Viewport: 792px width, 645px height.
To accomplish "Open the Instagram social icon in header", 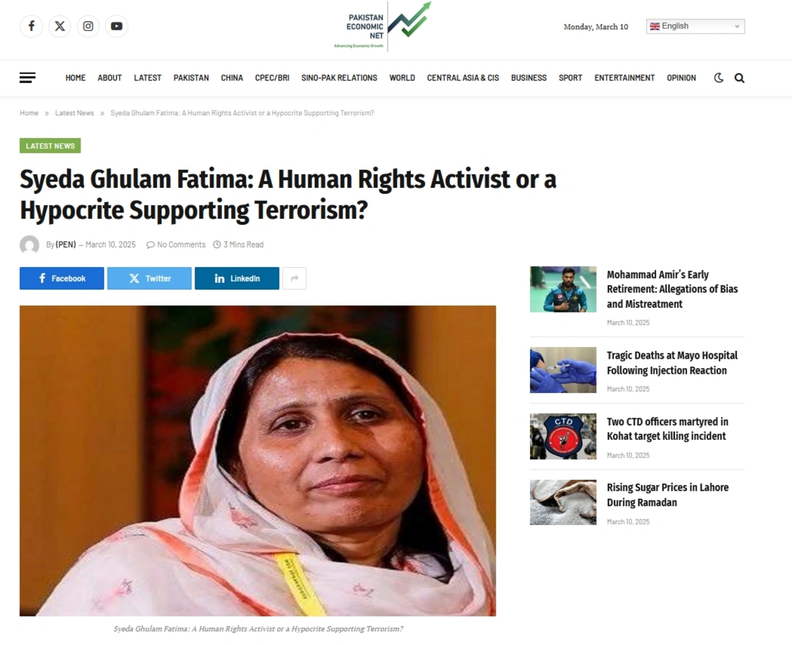I will pyautogui.click(x=88, y=26).
